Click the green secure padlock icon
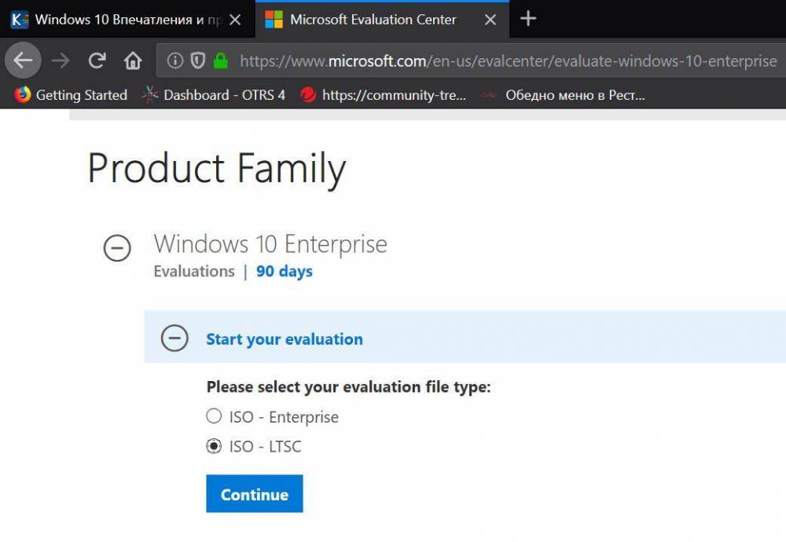 (x=221, y=61)
